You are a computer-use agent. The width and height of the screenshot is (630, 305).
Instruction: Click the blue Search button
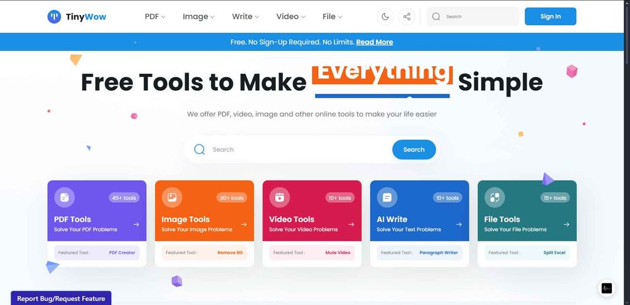click(x=414, y=149)
